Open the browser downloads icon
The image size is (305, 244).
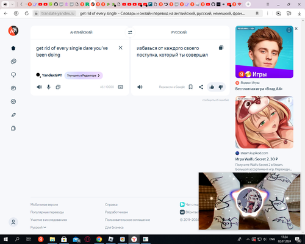[300, 13]
